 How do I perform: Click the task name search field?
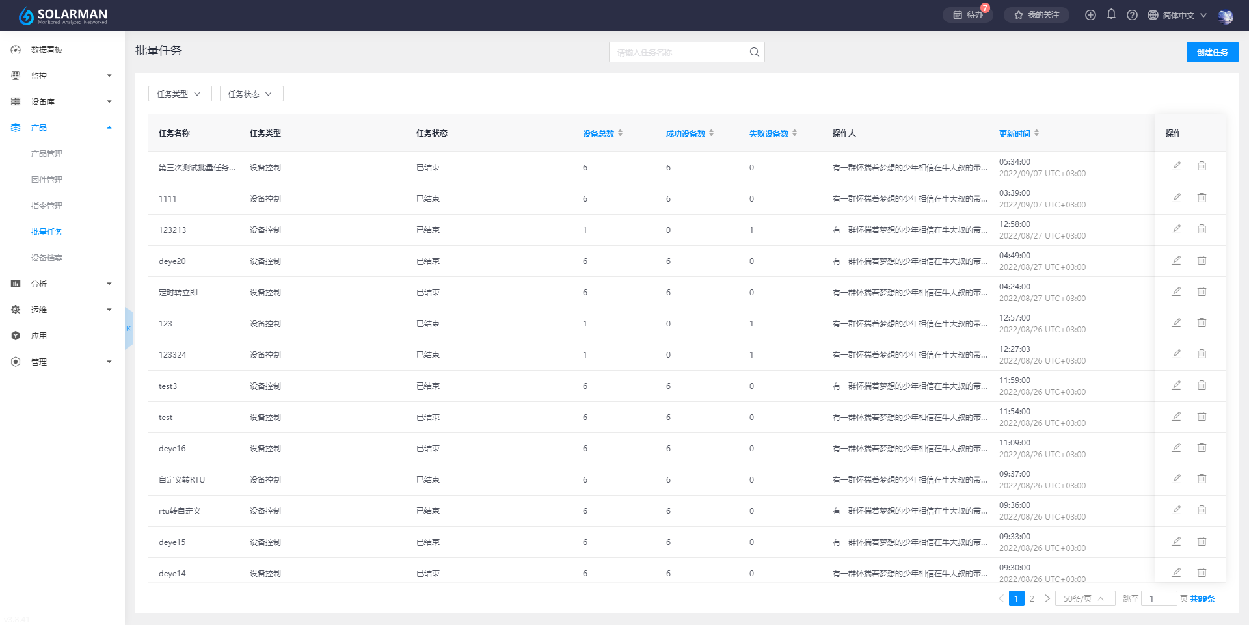677,52
